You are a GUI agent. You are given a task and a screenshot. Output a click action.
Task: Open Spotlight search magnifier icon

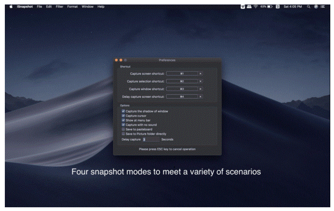coord(308,7)
